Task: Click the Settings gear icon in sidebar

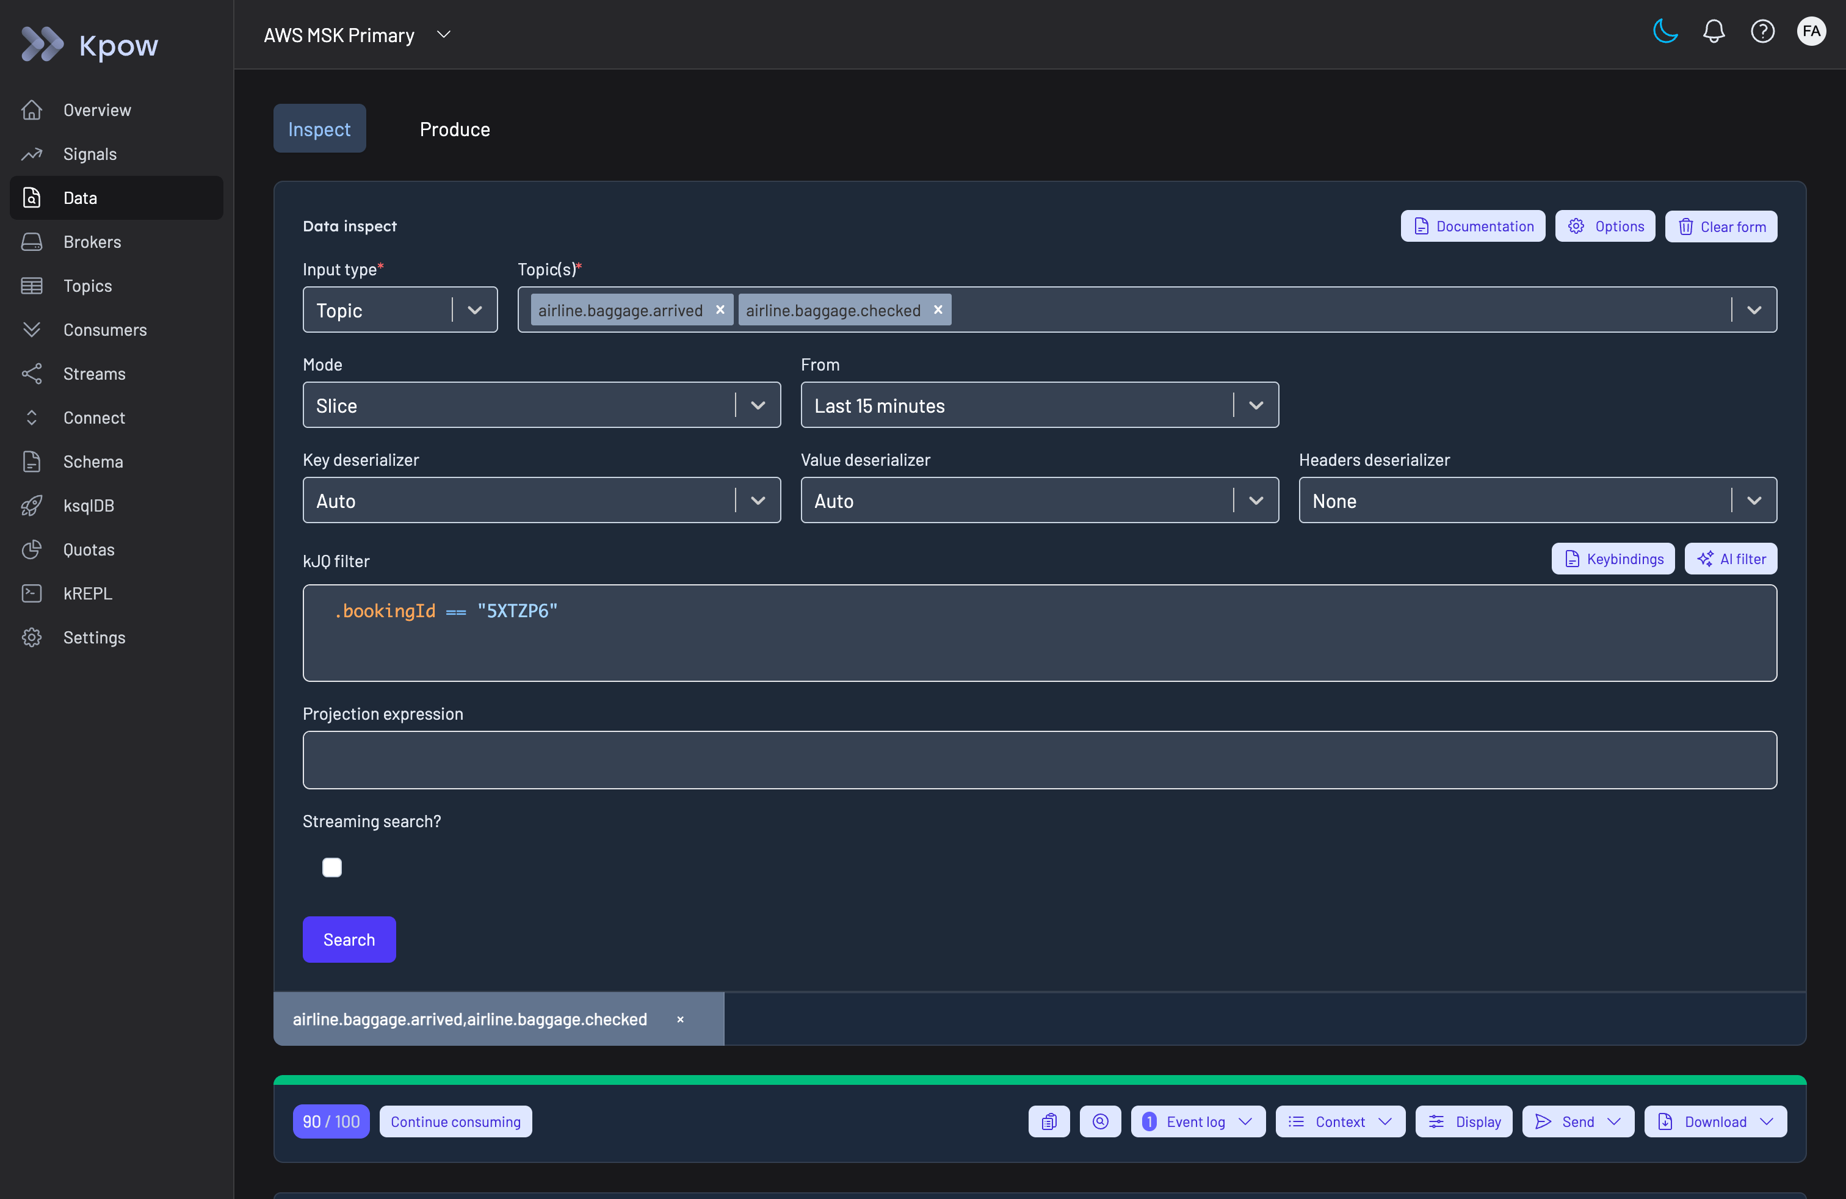Action: click(x=32, y=637)
